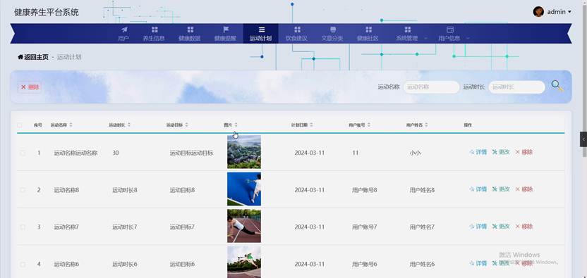Toggle the select-all header checkbox
Screen dimensions: 587x278
tap(20, 125)
